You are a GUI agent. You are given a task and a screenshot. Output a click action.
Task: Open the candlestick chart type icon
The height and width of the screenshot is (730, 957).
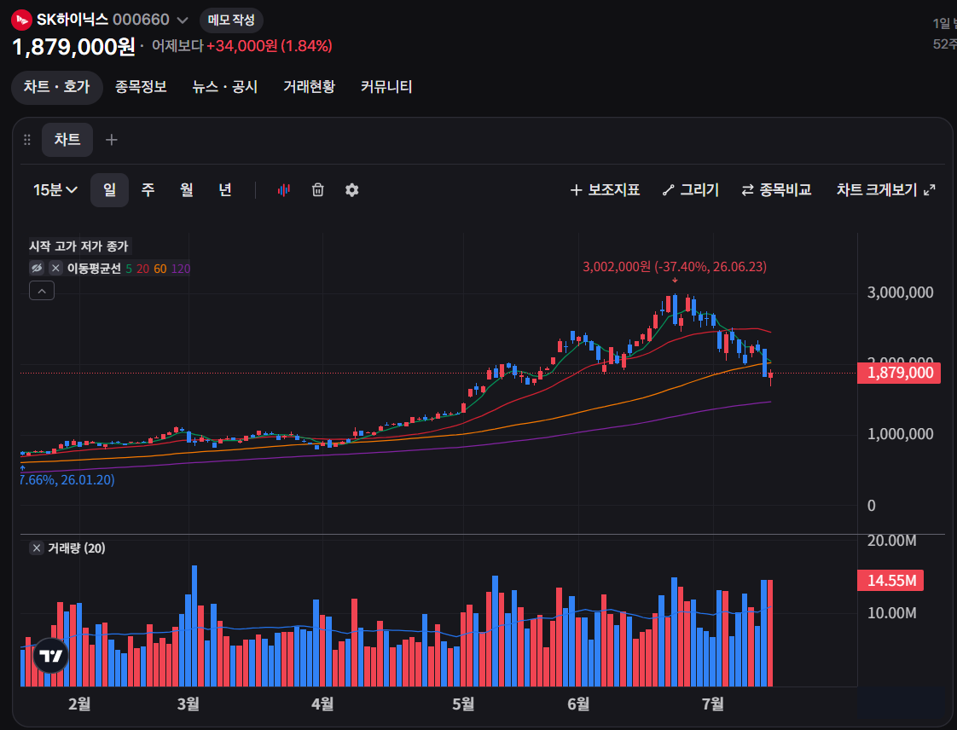point(284,190)
